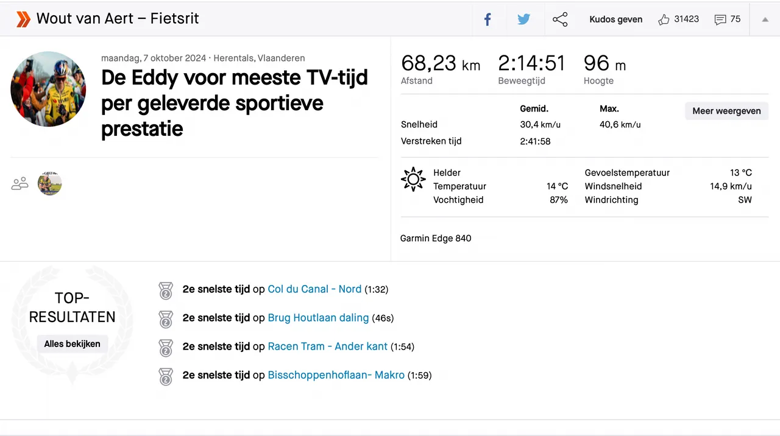This screenshot has width=780, height=436.
Task: Collapse header with the up arrow
Action: 765,19
